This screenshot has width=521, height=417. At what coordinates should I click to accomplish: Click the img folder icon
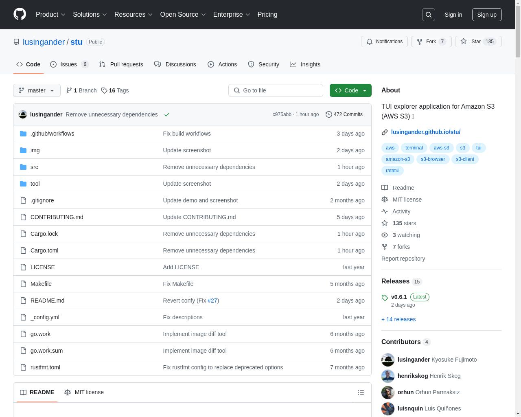click(23, 150)
